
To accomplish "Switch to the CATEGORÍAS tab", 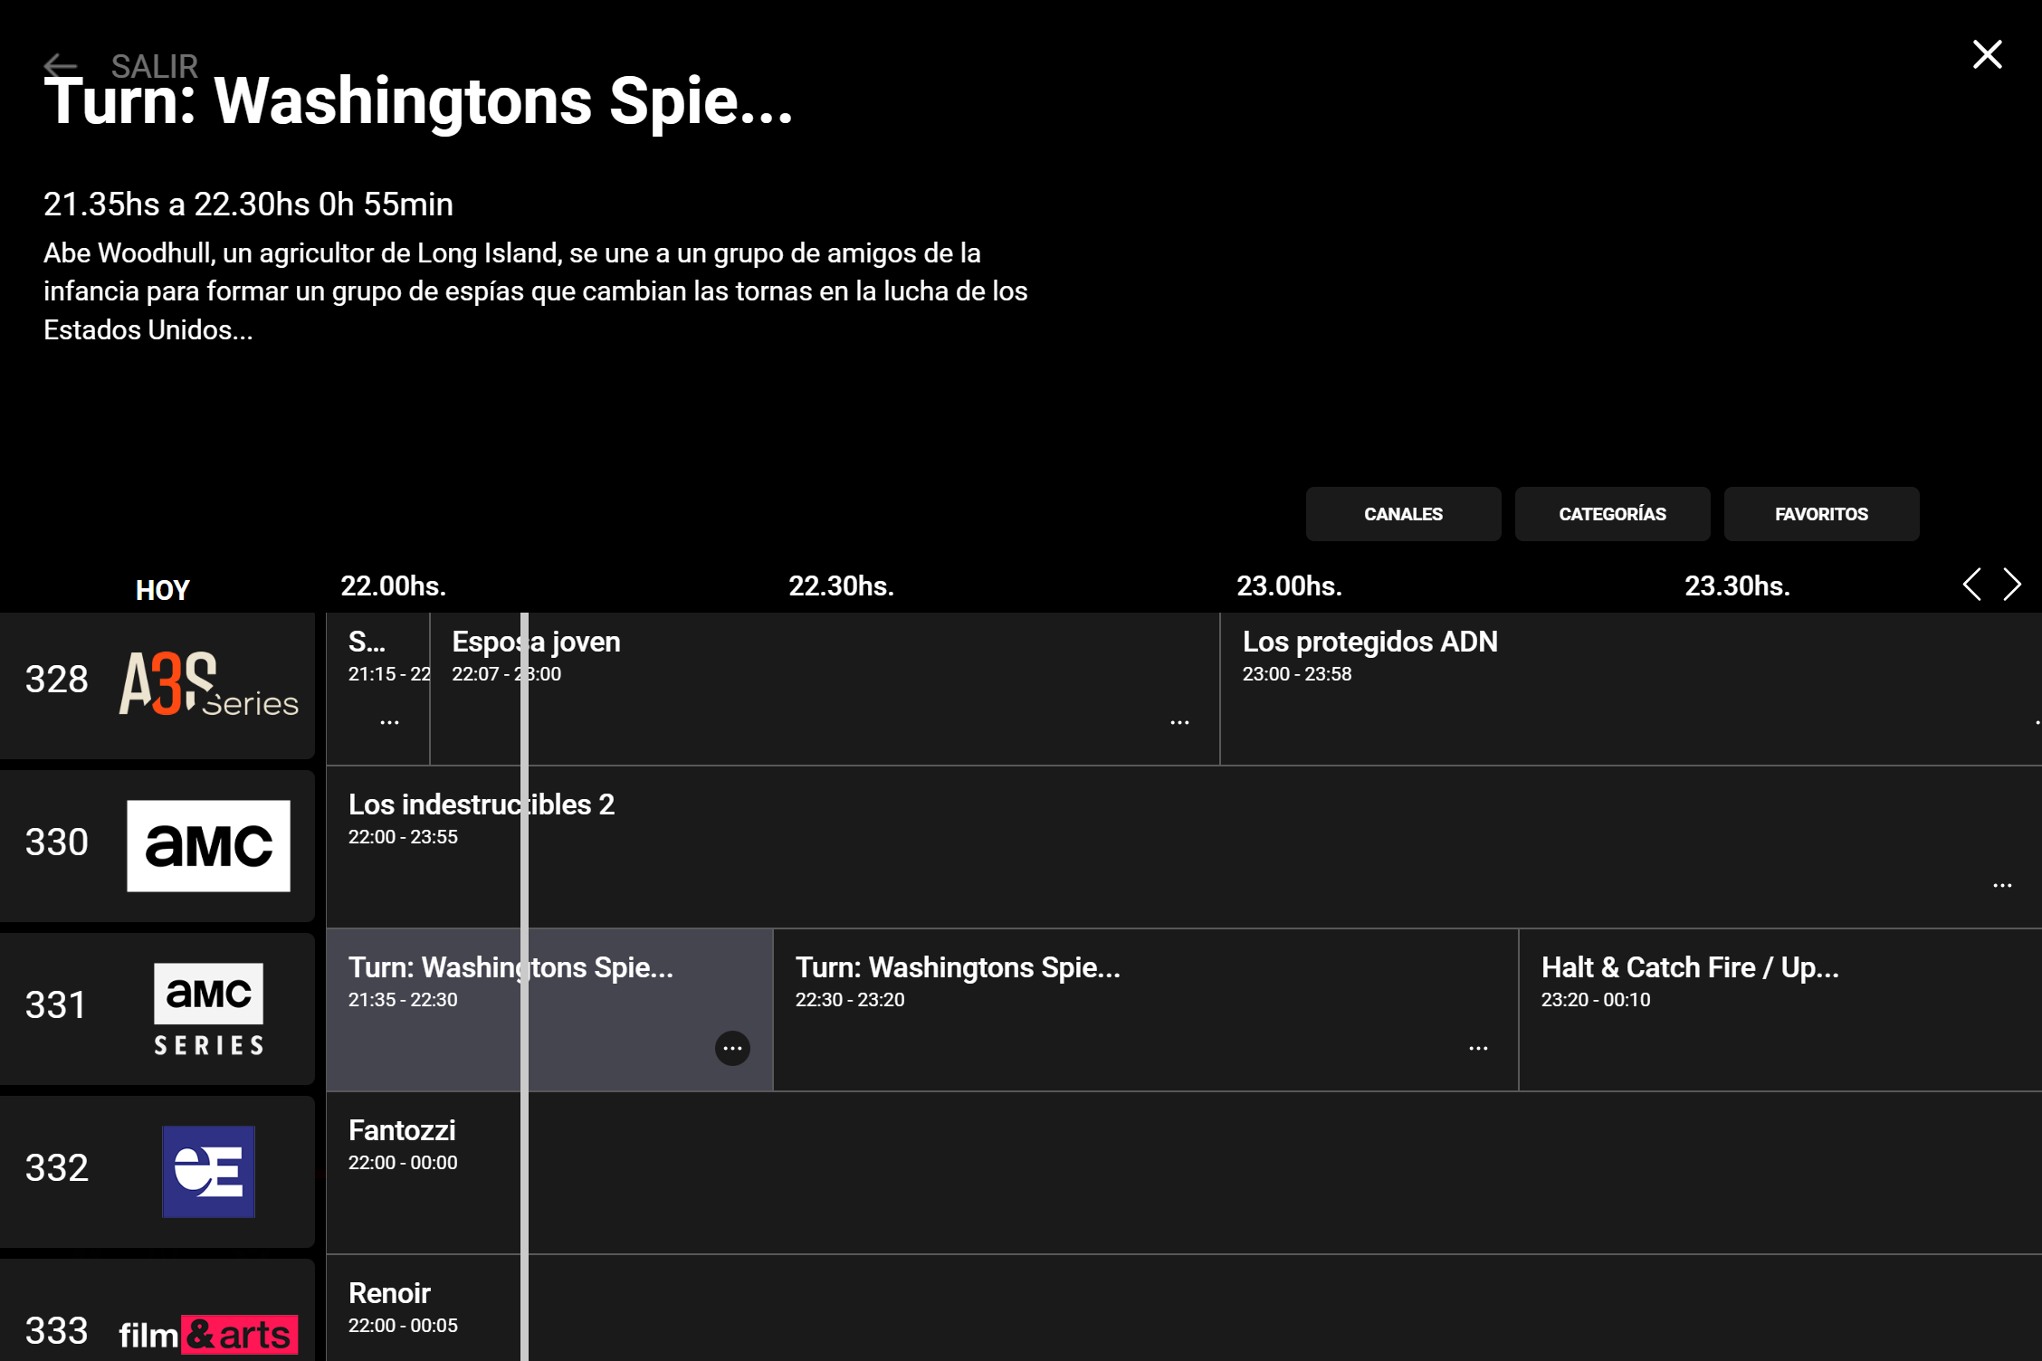I will (1612, 514).
